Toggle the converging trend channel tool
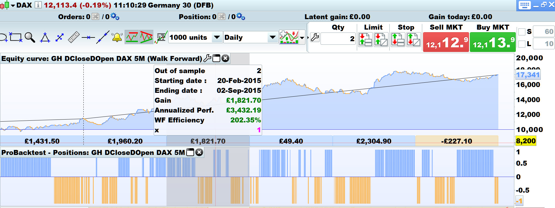The height and width of the screenshot is (208, 555). coord(146,37)
